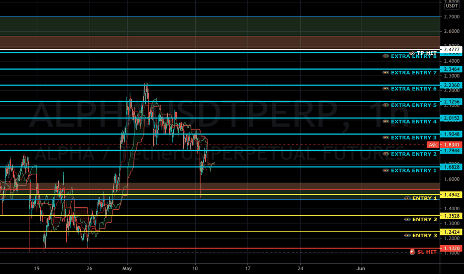Click the 1.8341 ask price label
This screenshot has width=464, height=274.
coord(452,144)
